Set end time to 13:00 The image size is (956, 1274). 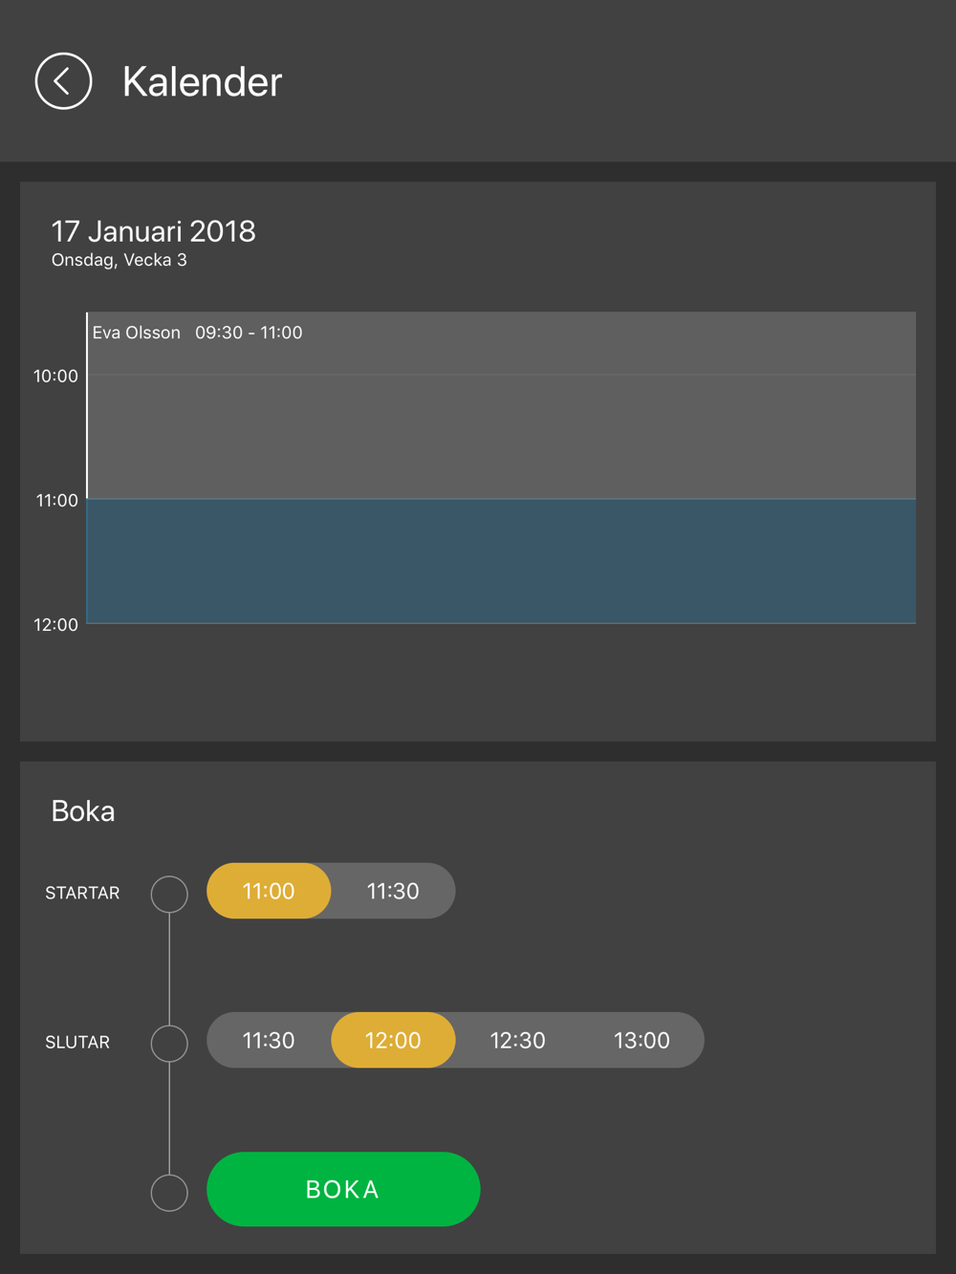coord(641,1040)
